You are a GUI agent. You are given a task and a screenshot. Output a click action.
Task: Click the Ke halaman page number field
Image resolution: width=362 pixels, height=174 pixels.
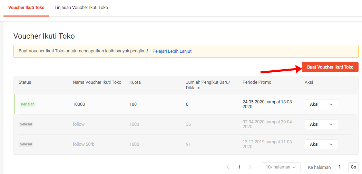[x=340, y=167]
